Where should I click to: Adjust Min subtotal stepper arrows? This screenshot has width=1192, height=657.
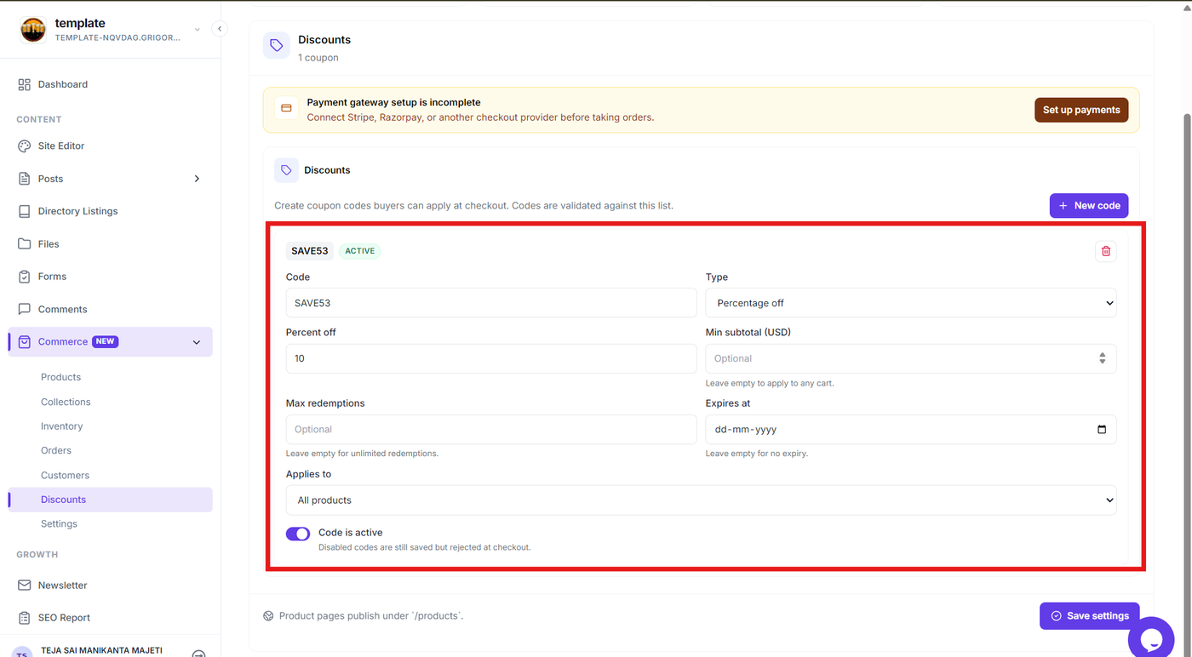(1102, 358)
